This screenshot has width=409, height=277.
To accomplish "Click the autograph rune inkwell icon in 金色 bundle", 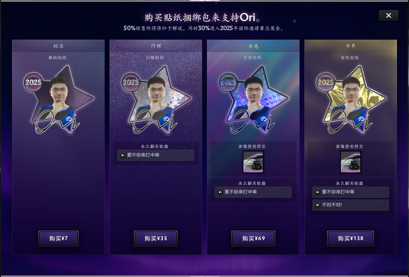I will (351, 162).
